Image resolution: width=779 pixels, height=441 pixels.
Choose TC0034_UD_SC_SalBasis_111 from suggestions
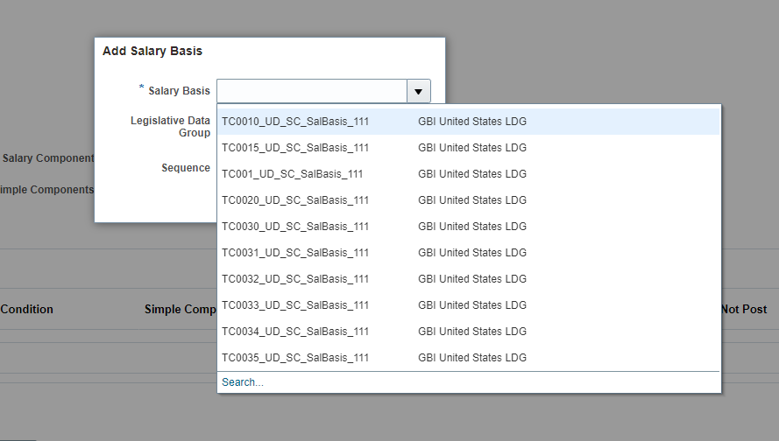[x=295, y=332]
